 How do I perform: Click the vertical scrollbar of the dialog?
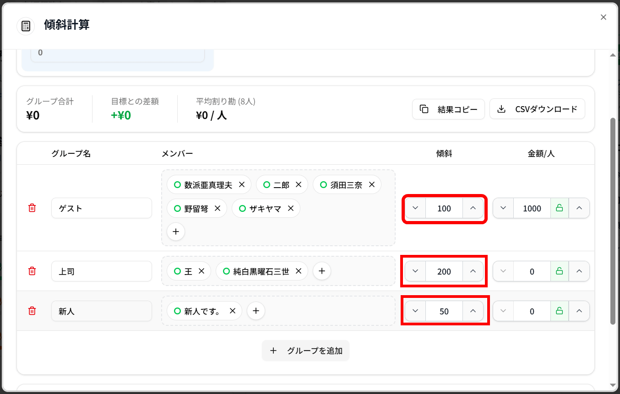(x=613, y=220)
